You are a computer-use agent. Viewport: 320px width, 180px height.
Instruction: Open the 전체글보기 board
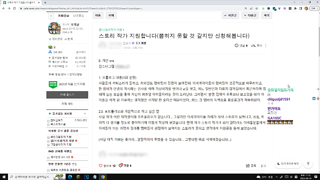tap(57, 120)
